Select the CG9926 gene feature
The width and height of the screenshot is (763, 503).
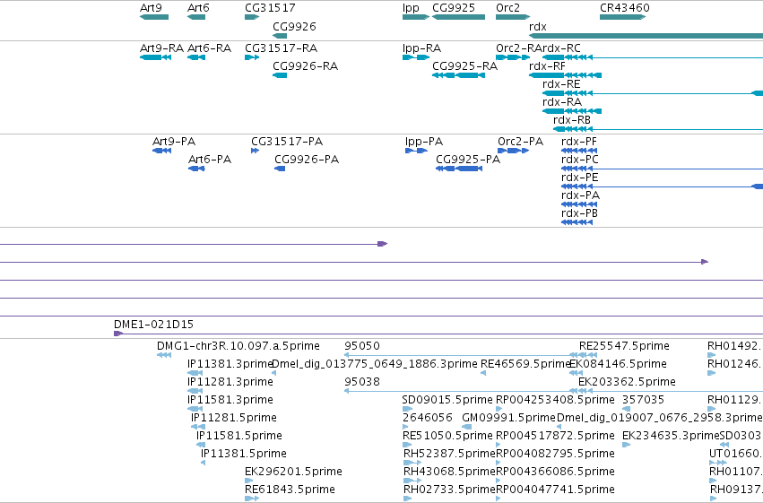(x=280, y=36)
